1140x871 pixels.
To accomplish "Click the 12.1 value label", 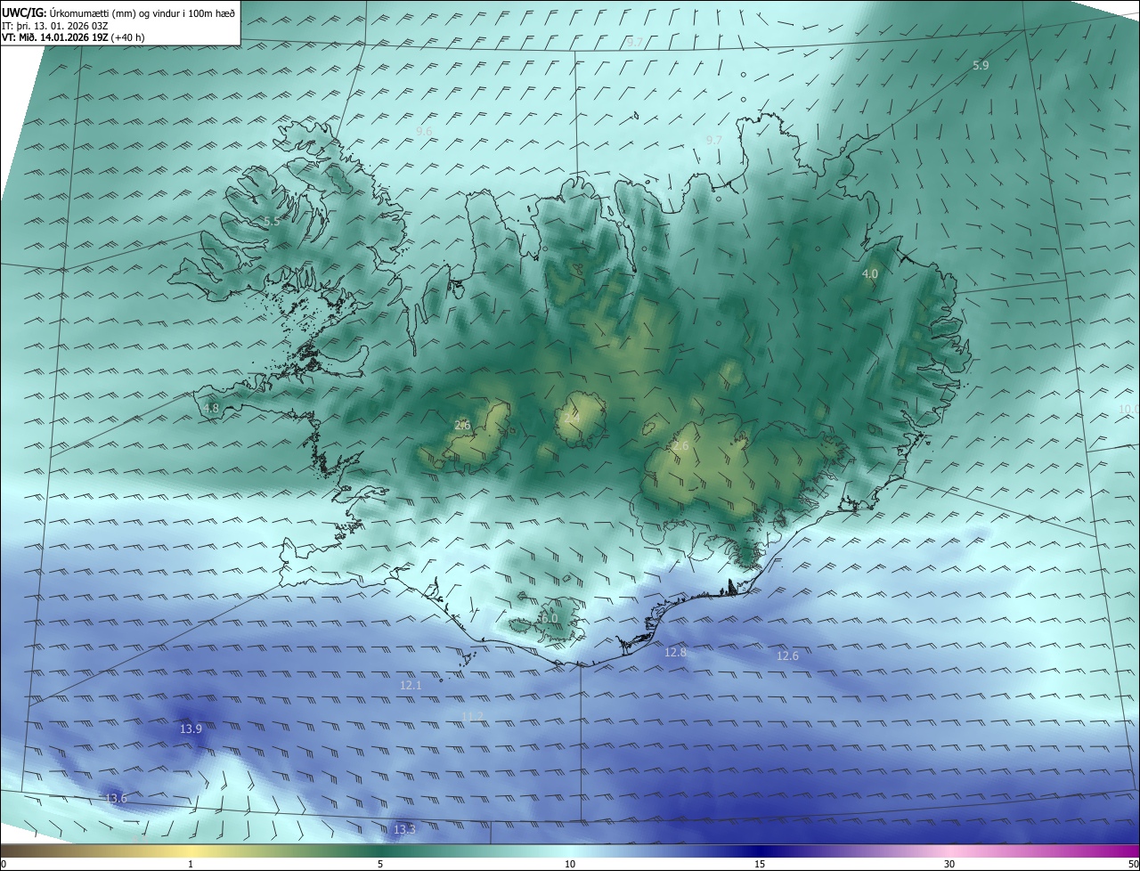I will pos(411,685).
